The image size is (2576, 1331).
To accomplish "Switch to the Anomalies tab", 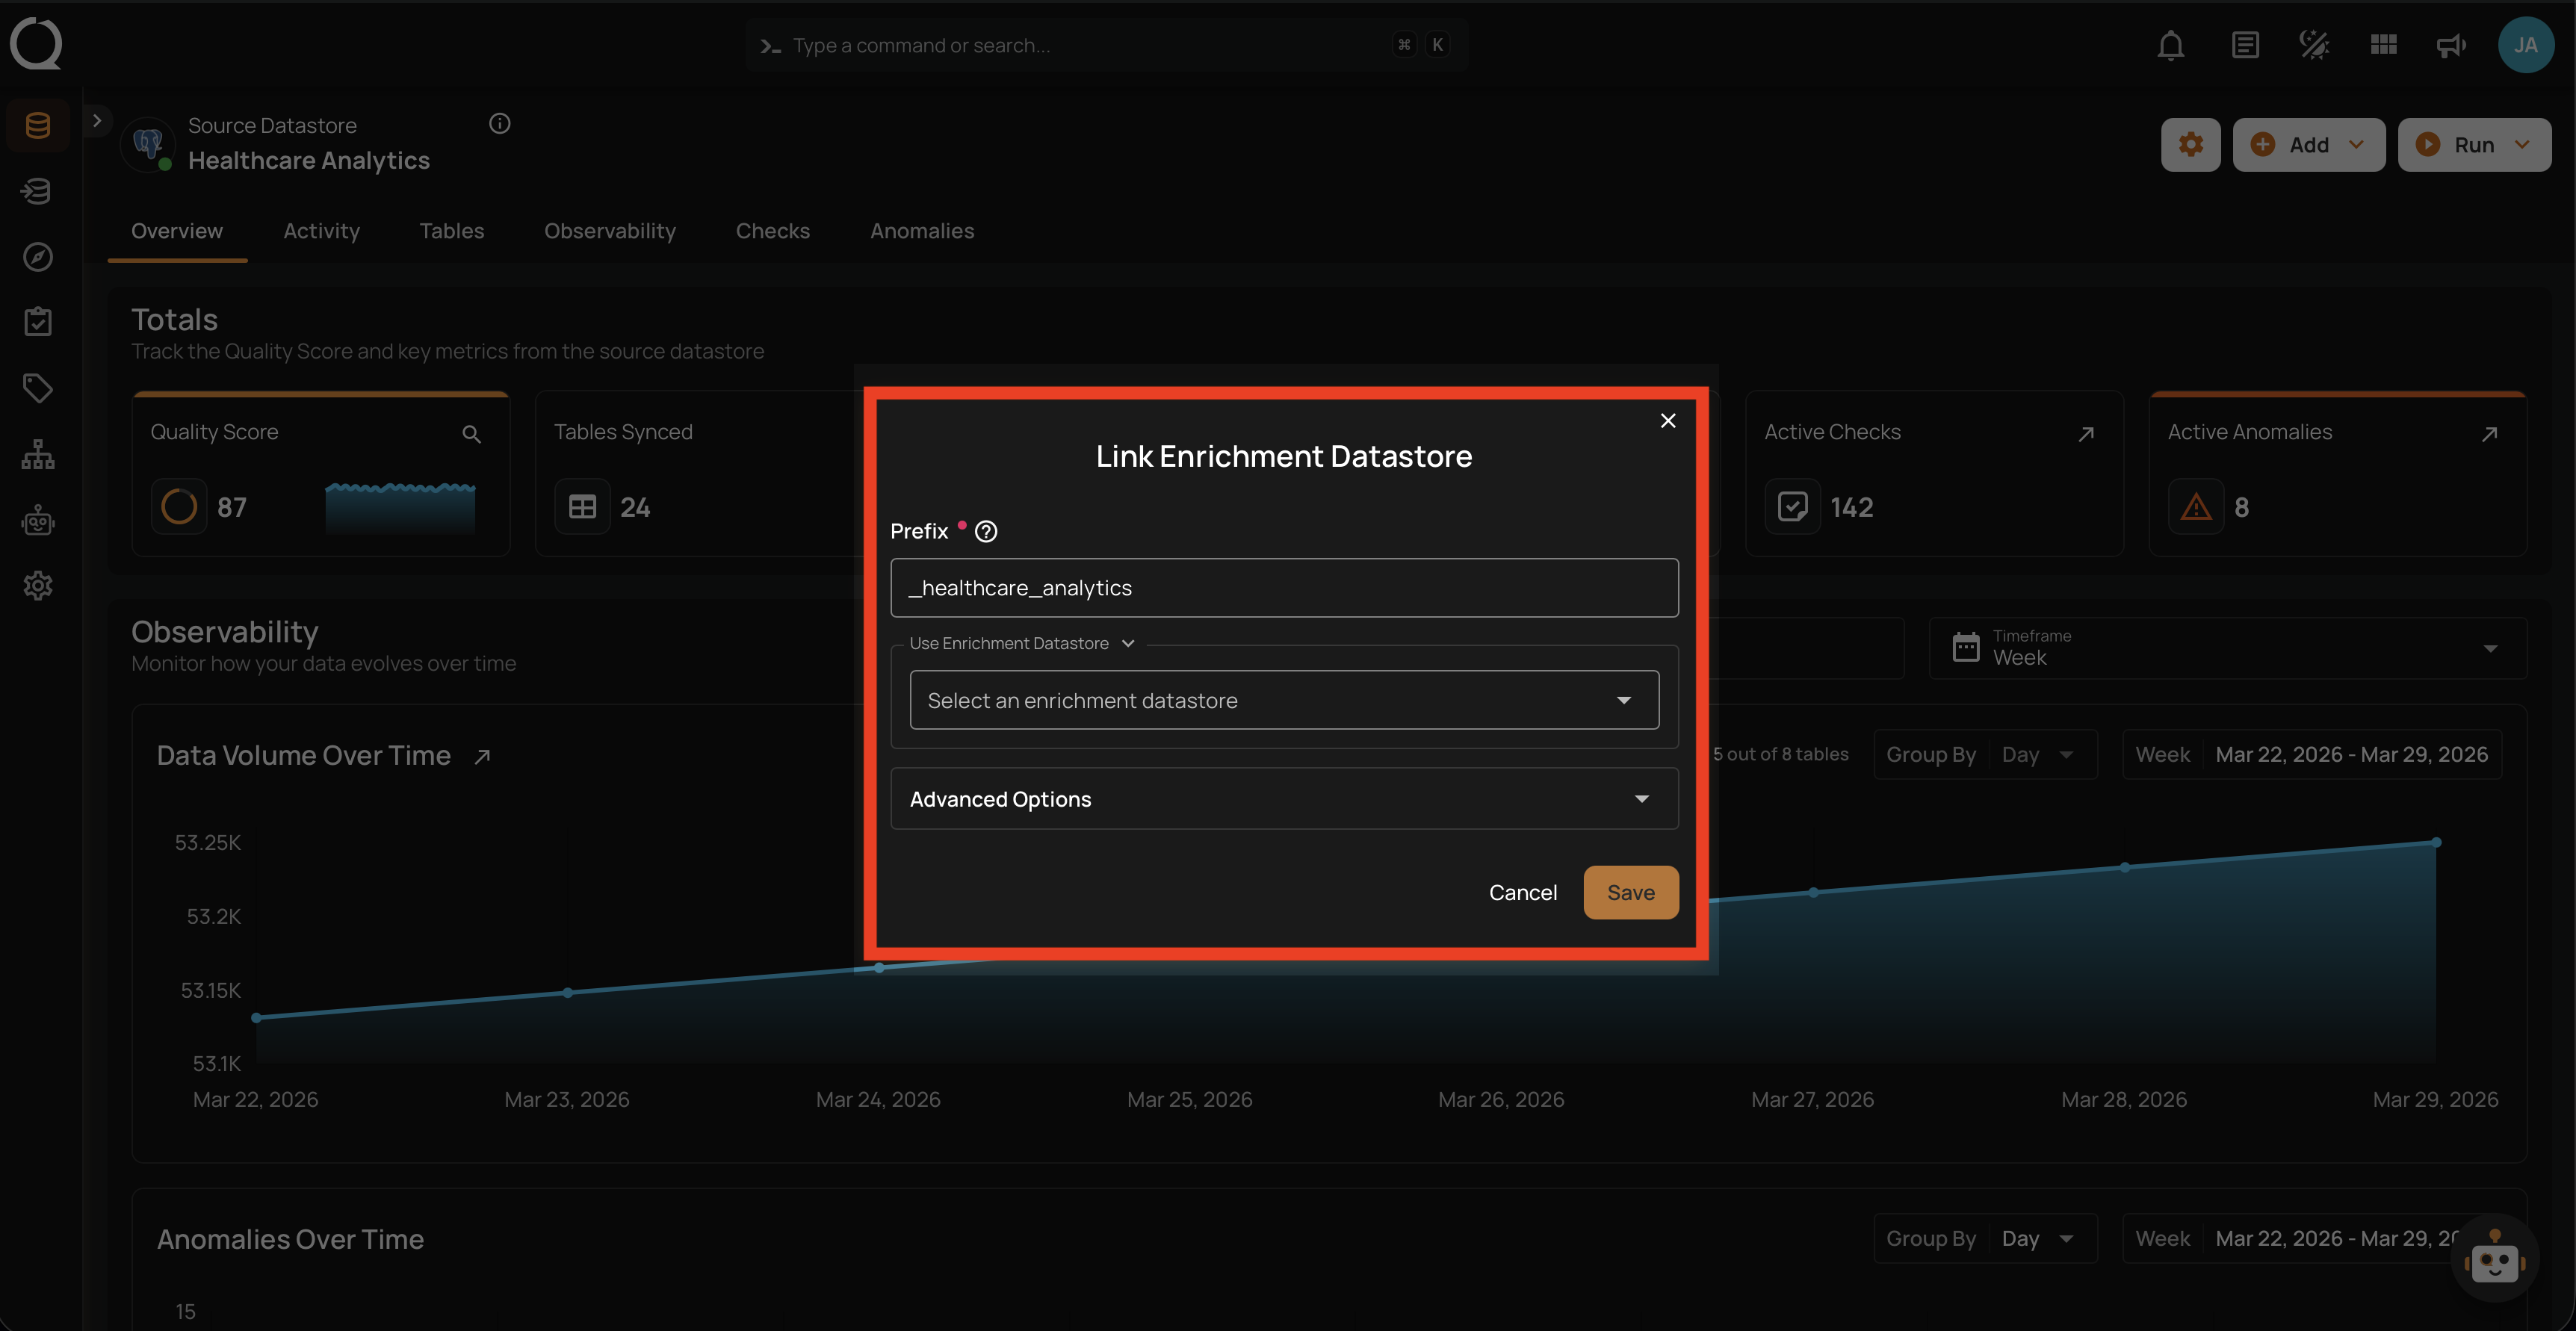I will click(921, 231).
